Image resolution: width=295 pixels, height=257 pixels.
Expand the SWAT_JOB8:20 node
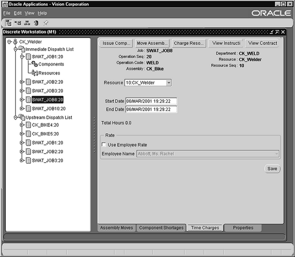pyautogui.click(x=22, y=99)
